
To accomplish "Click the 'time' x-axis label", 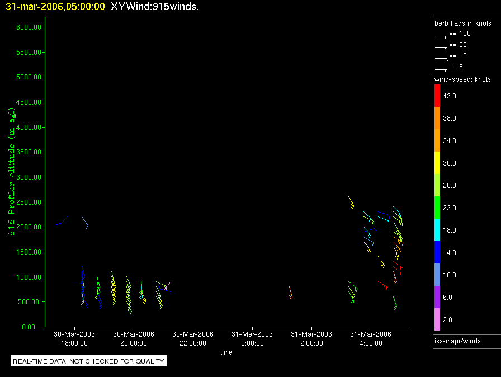I will coord(226,352).
